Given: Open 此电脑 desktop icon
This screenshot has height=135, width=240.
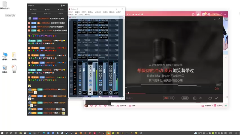Looking at the screenshot, I should 5,56.
